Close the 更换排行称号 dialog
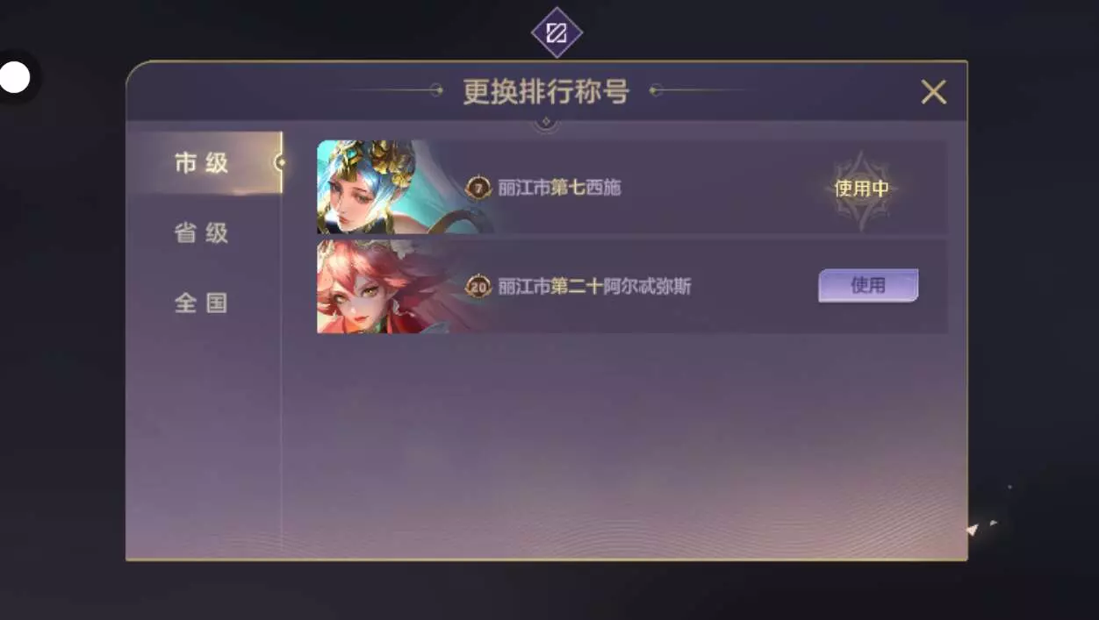 click(x=933, y=92)
